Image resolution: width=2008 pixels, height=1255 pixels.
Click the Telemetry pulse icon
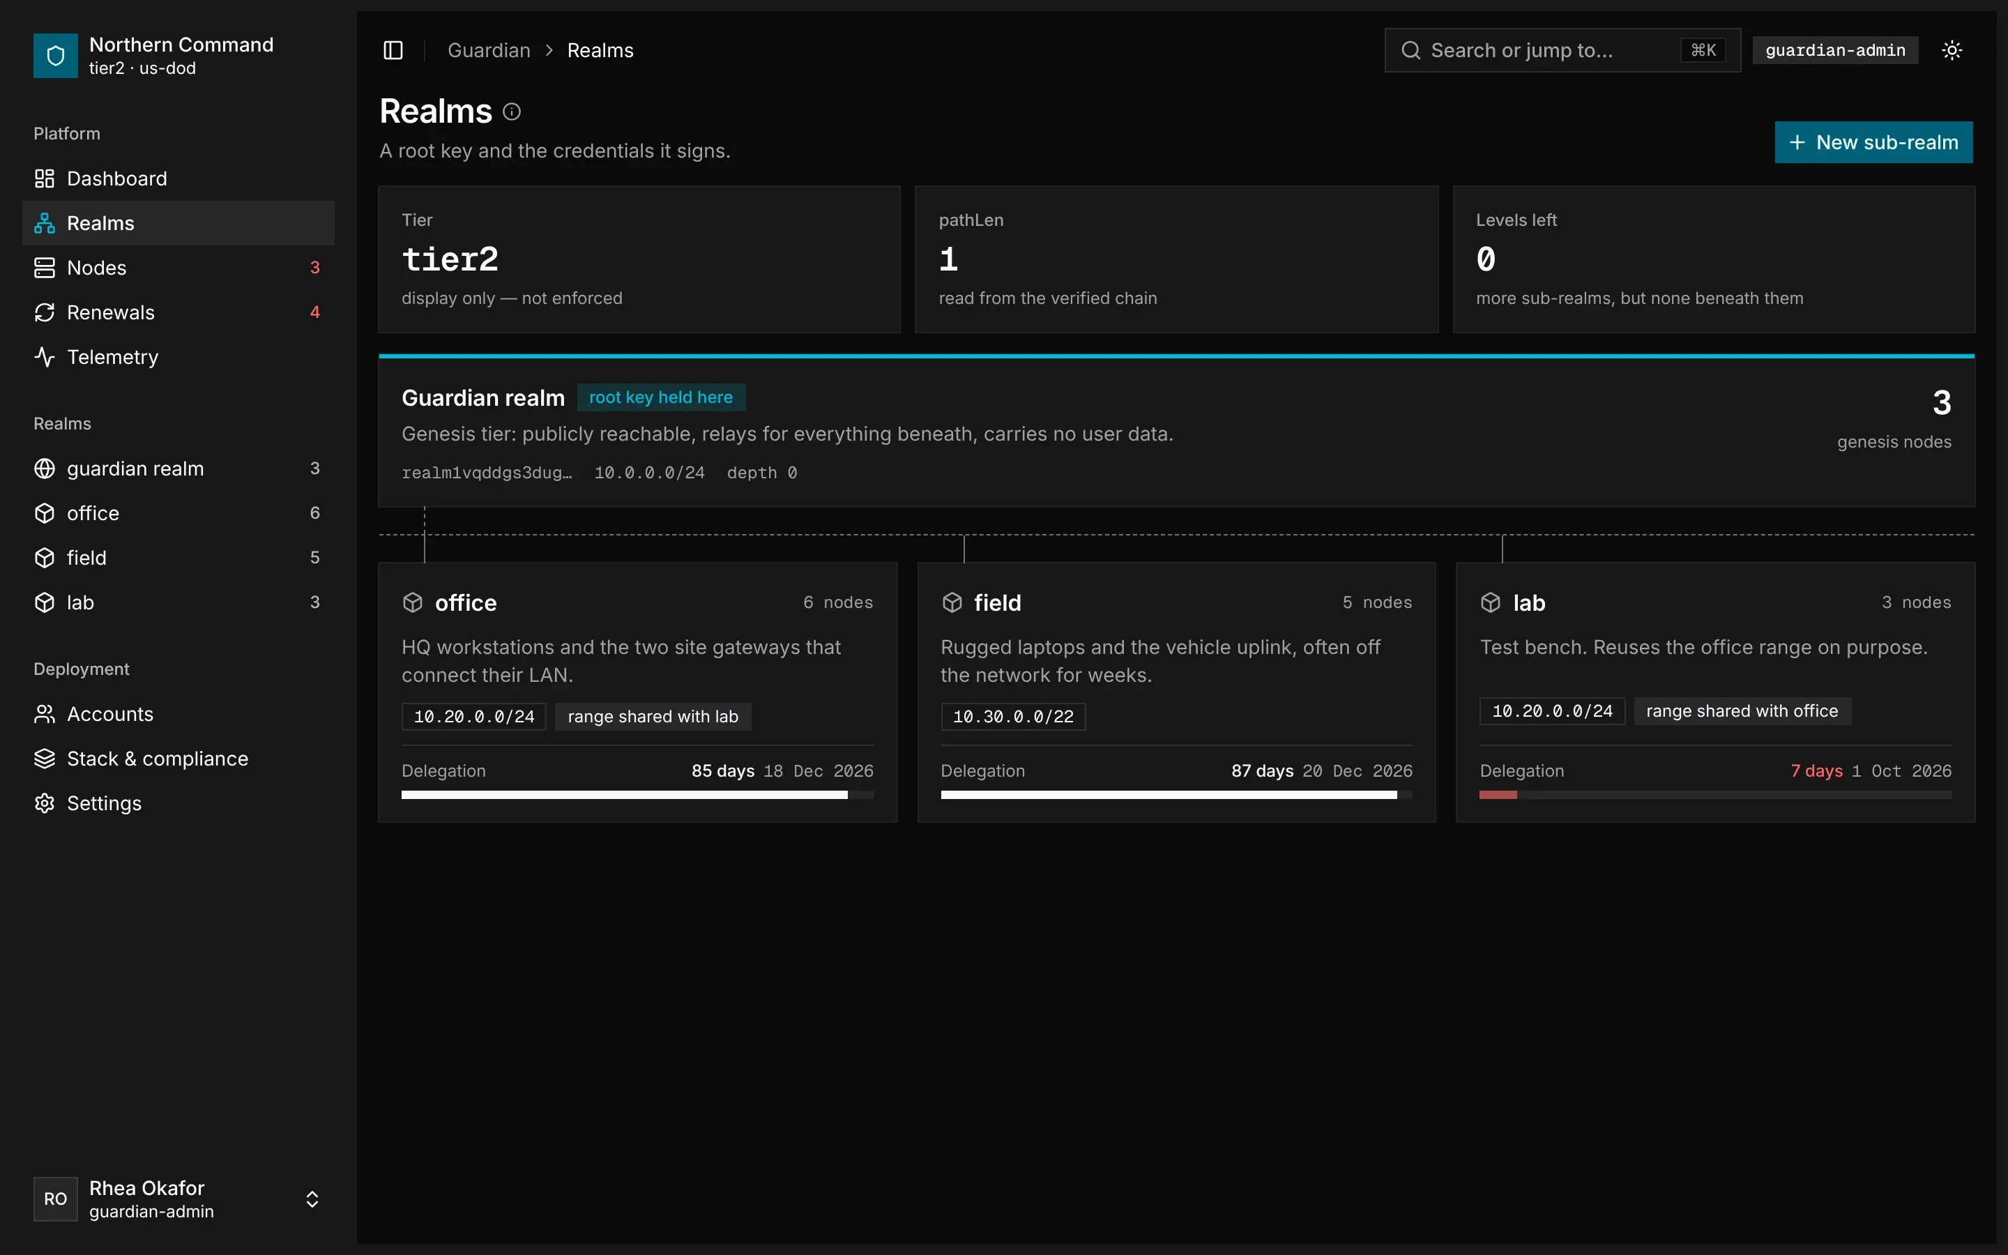(x=45, y=357)
